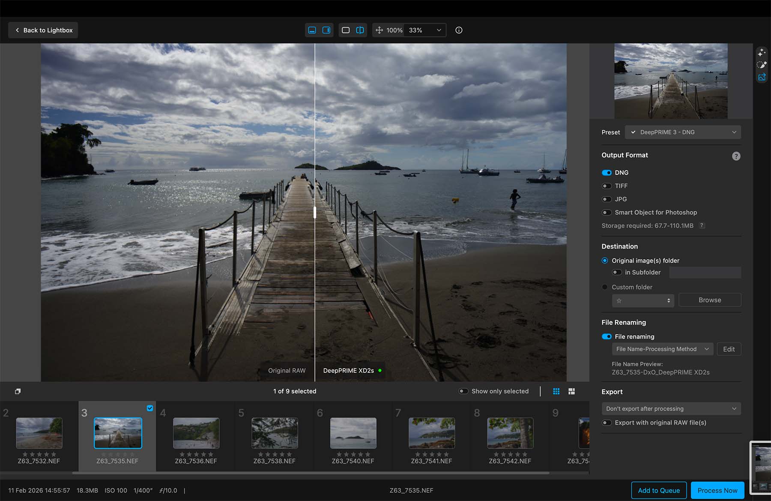Screen dimensions: 771x501
Task: Click the split compare view icon
Action: pyautogui.click(x=360, y=30)
